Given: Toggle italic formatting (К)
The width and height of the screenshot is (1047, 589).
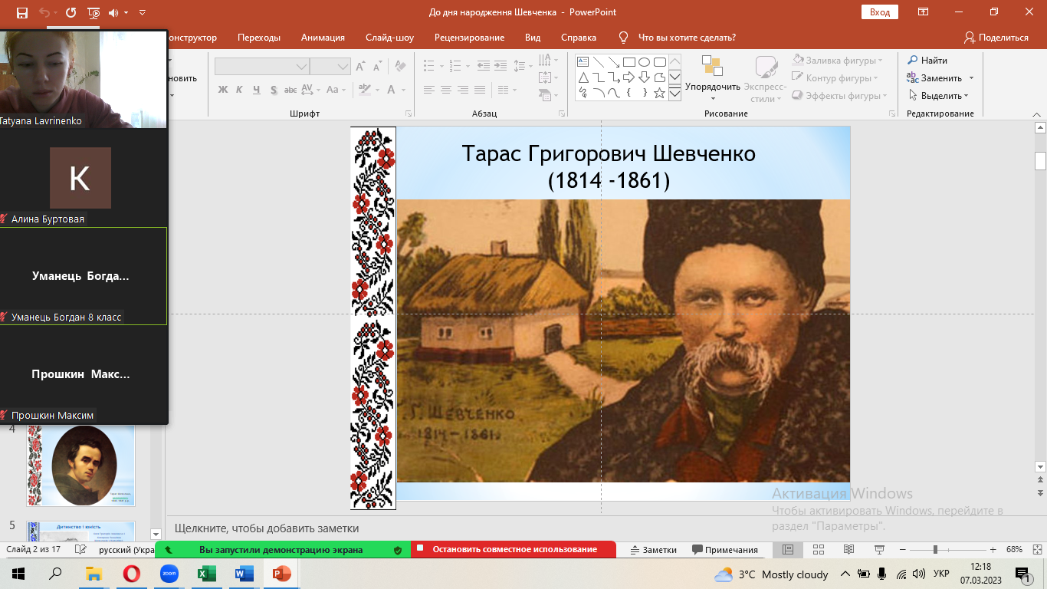Looking at the screenshot, I should pos(239,90).
